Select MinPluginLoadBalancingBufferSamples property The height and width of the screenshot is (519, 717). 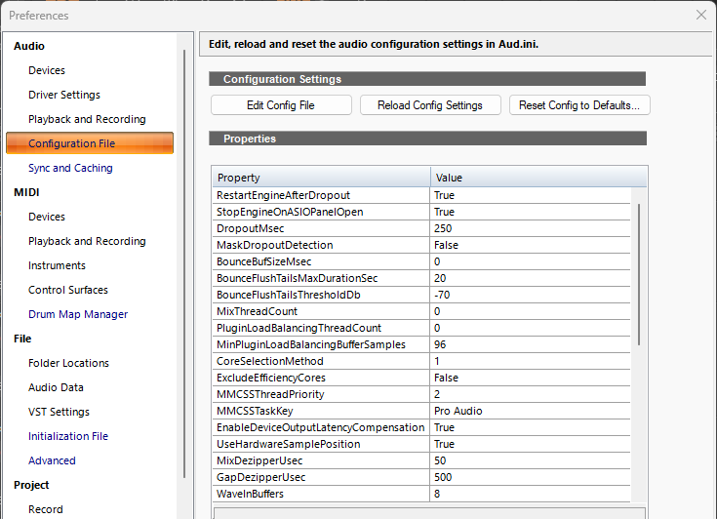point(321,344)
